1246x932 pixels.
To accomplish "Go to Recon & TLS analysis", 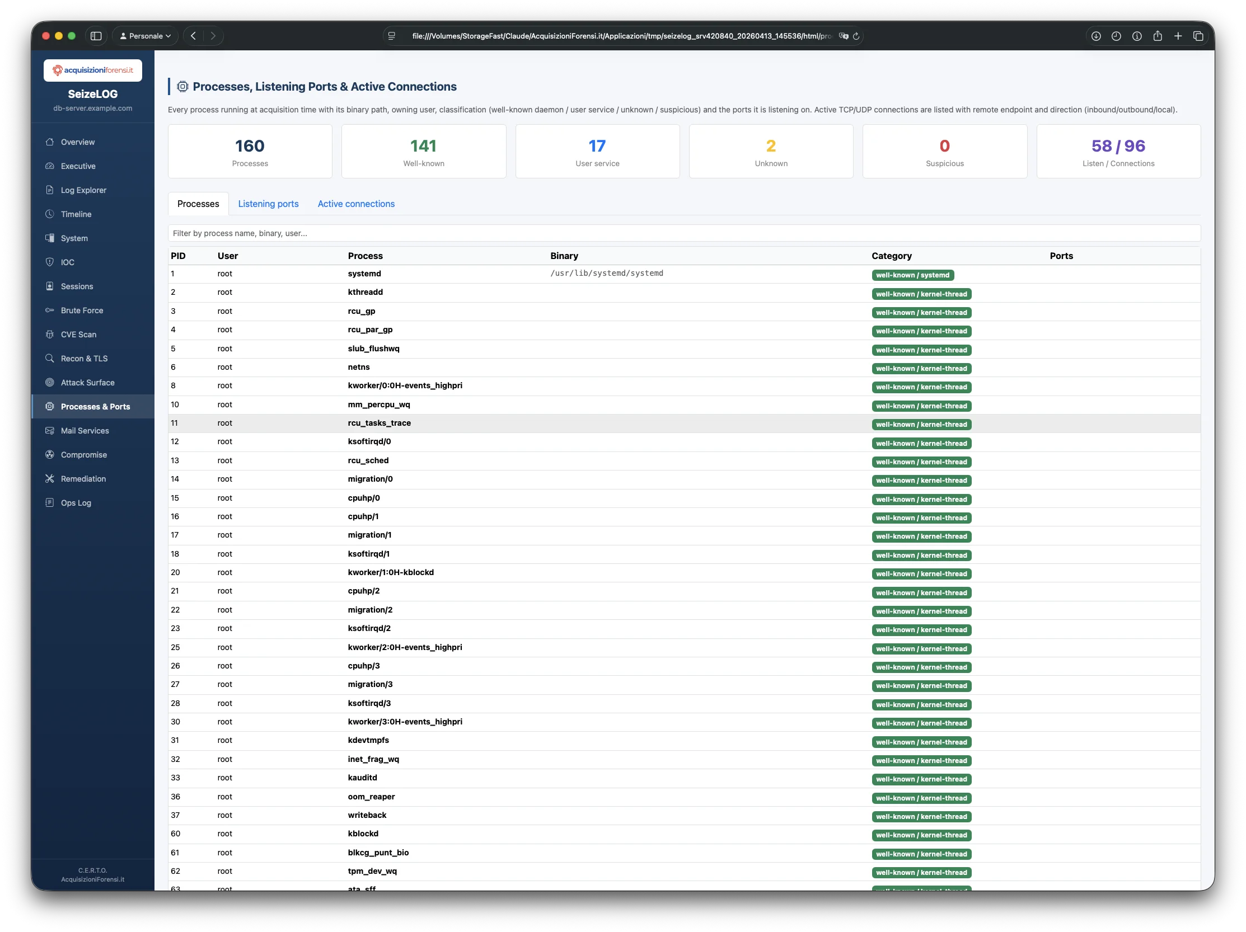I will (84, 358).
